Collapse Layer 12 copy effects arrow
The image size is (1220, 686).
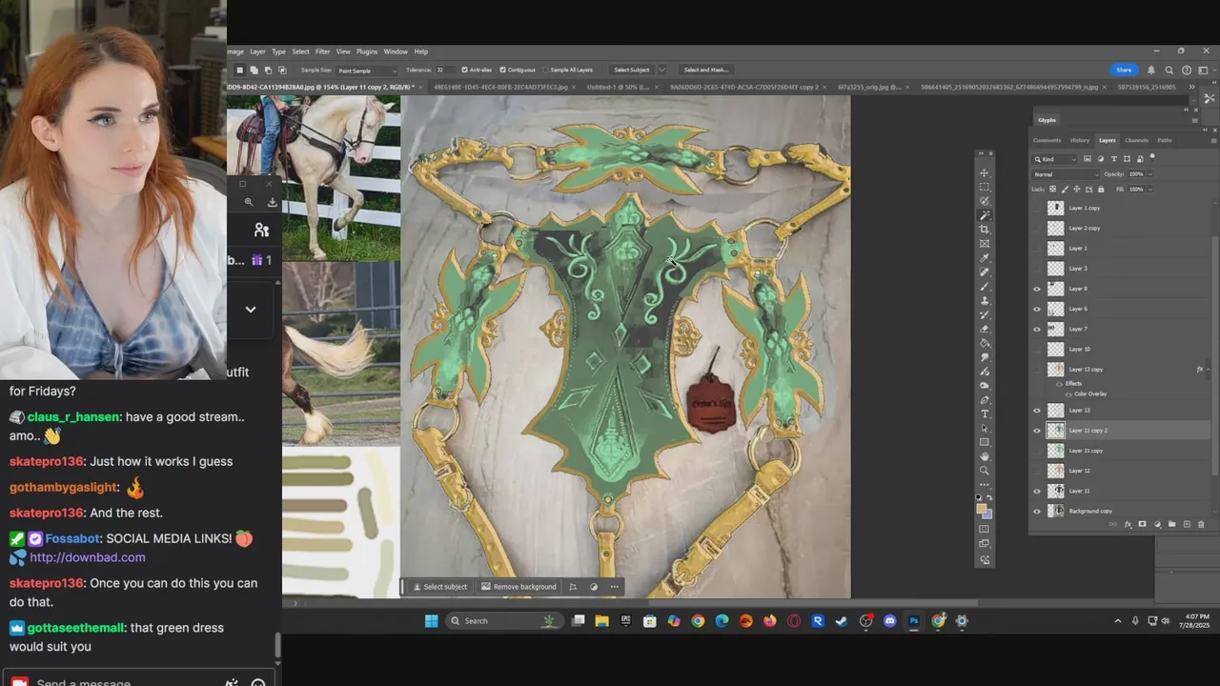[1208, 370]
